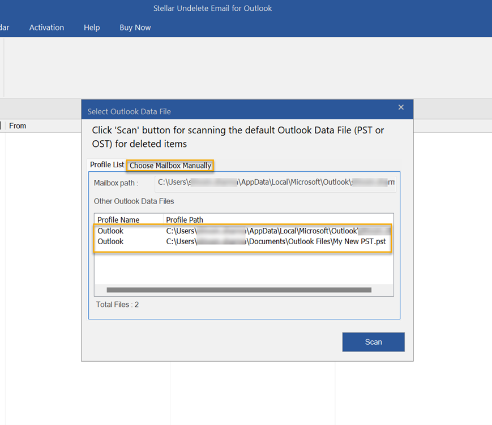Image resolution: width=492 pixels, height=425 pixels.
Task: Click the Profile Path column header
Action: coord(185,220)
